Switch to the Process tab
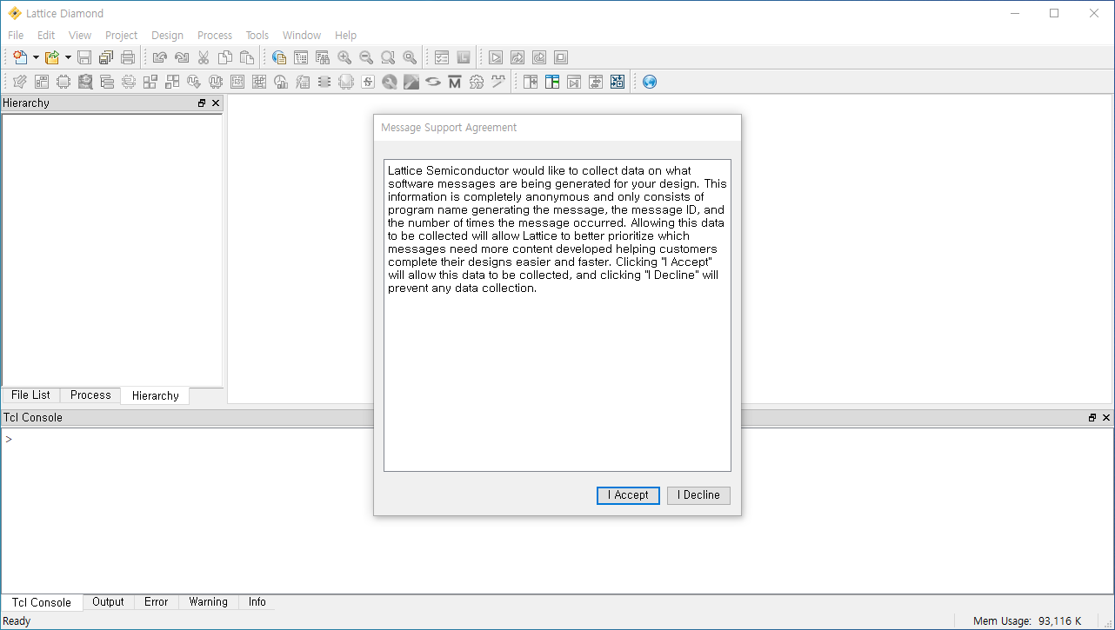 tap(90, 395)
